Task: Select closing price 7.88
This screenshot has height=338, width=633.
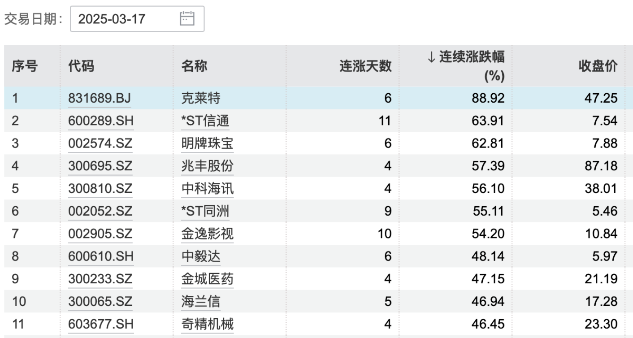Action: 604,143
